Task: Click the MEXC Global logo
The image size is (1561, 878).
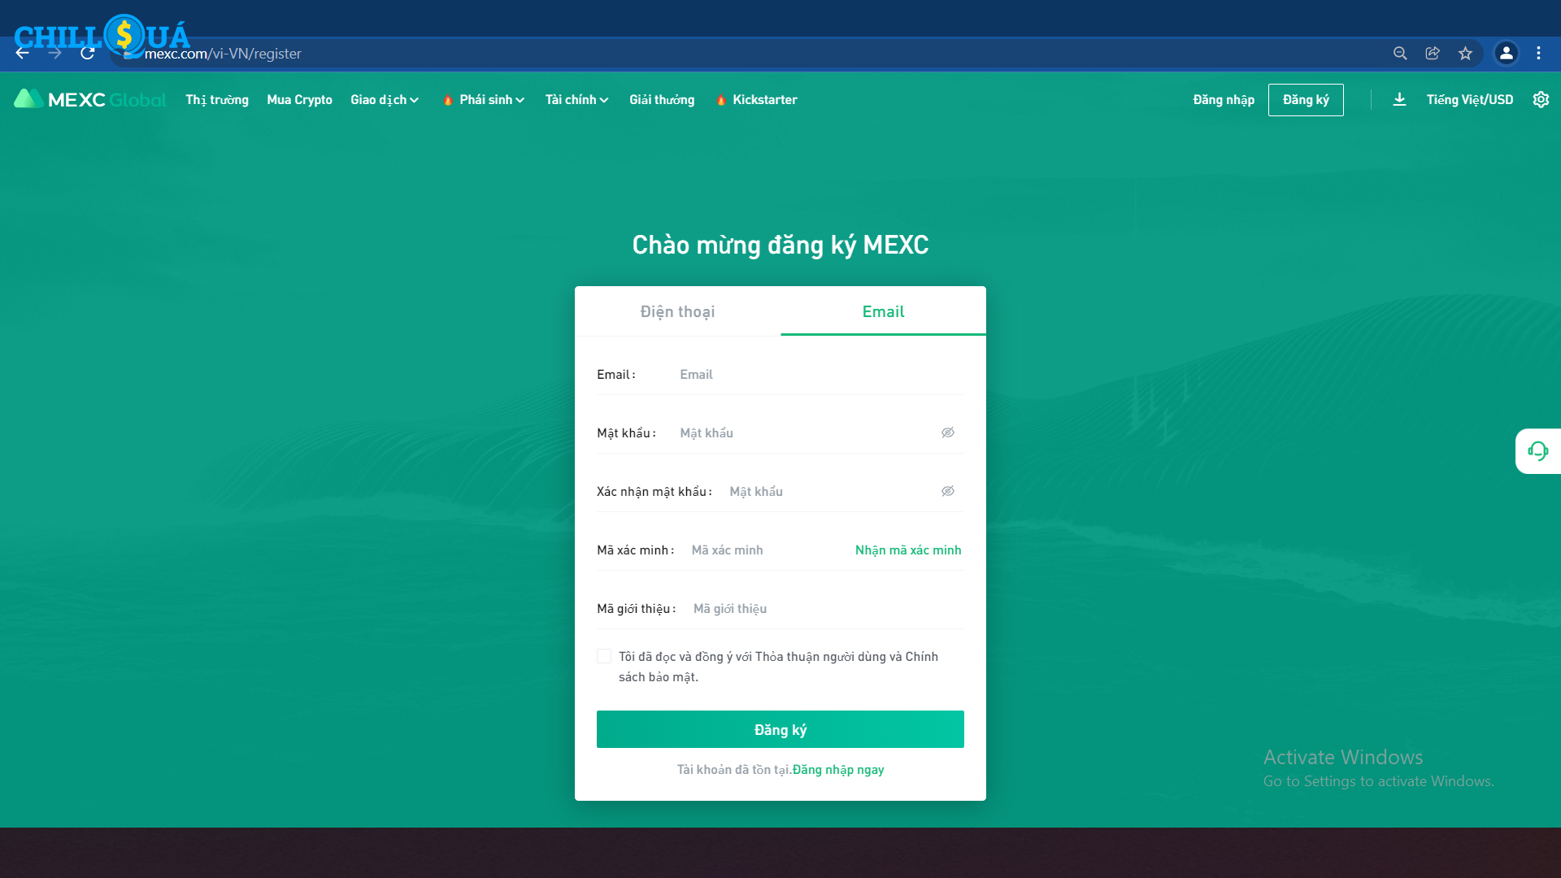Action: tap(89, 99)
